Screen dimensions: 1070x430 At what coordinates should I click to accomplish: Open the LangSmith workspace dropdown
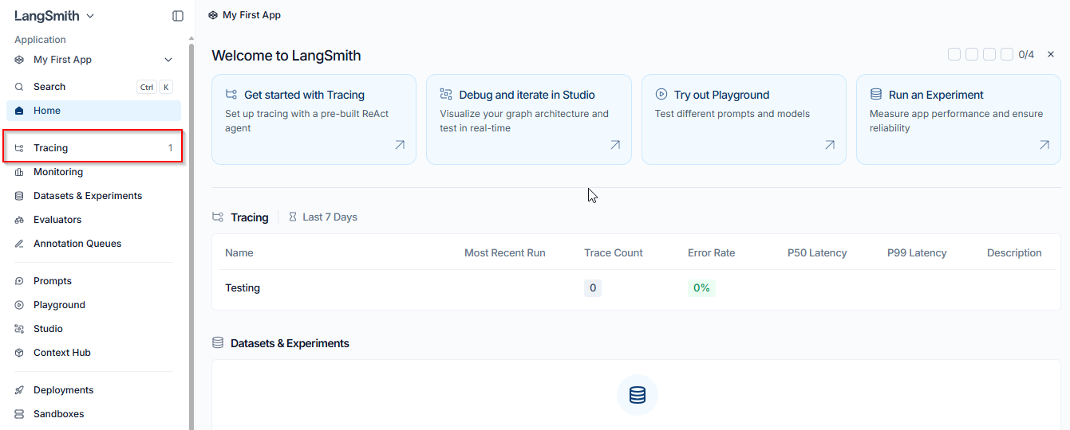[54, 16]
